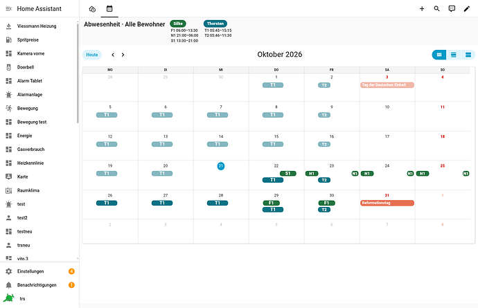Switch to day rows view toggle
The height and width of the screenshot is (308, 478).
click(468, 55)
